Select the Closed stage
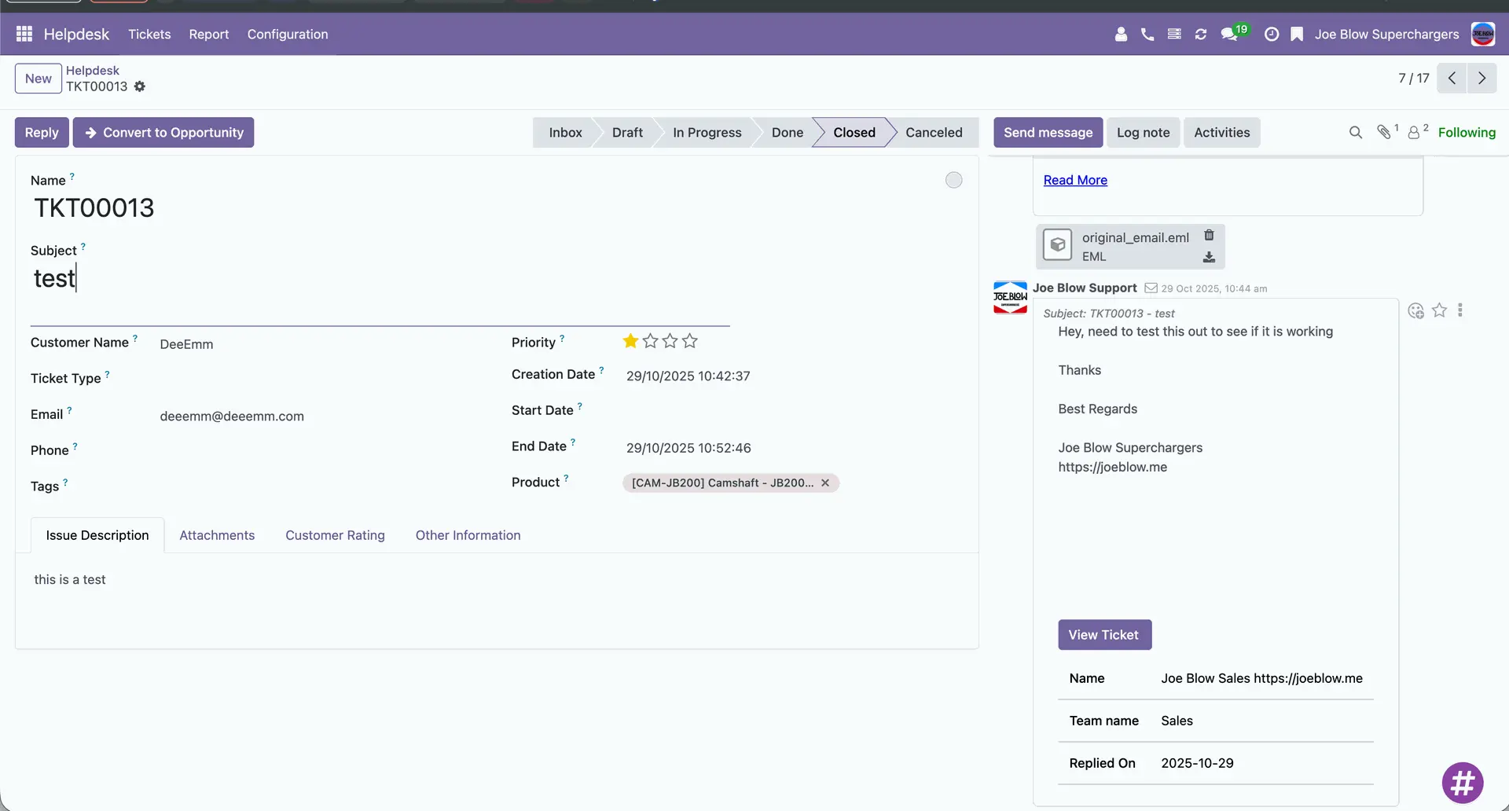 854,132
